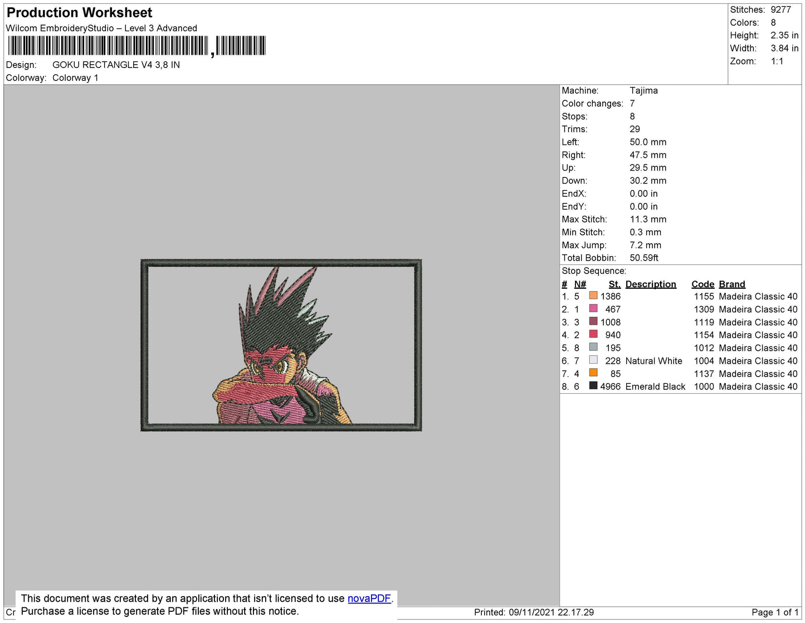Viewport: 805px width, 623px height.
Task: Select the 'Page 1 of 1' footer text
Action: point(775,612)
